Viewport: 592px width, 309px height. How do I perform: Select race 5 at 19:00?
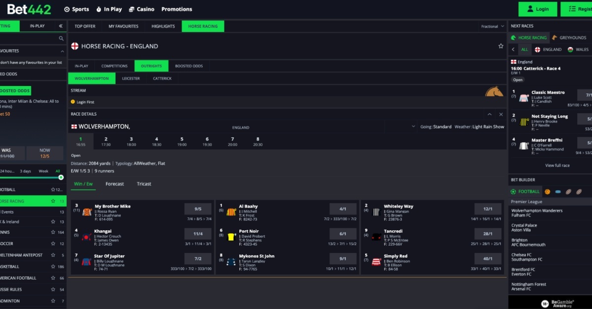pos(182,142)
